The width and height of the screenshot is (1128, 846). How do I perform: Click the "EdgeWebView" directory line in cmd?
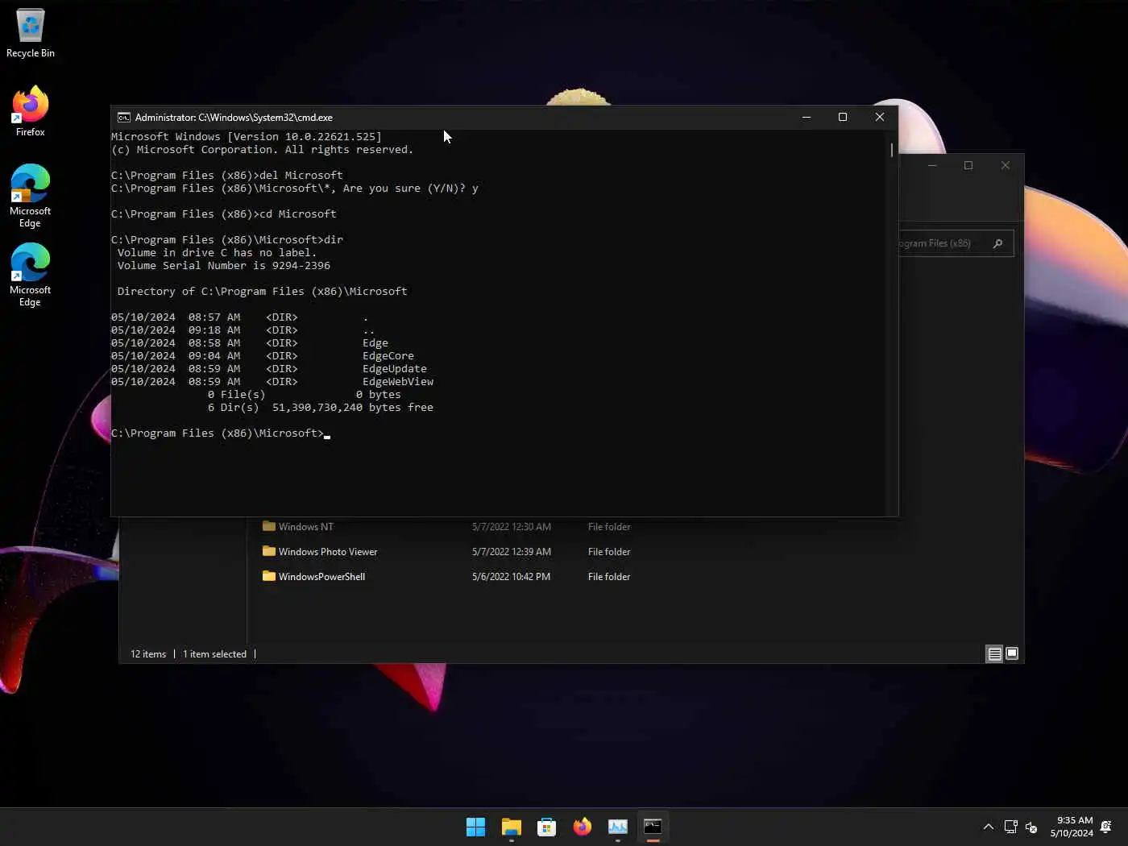(272, 382)
